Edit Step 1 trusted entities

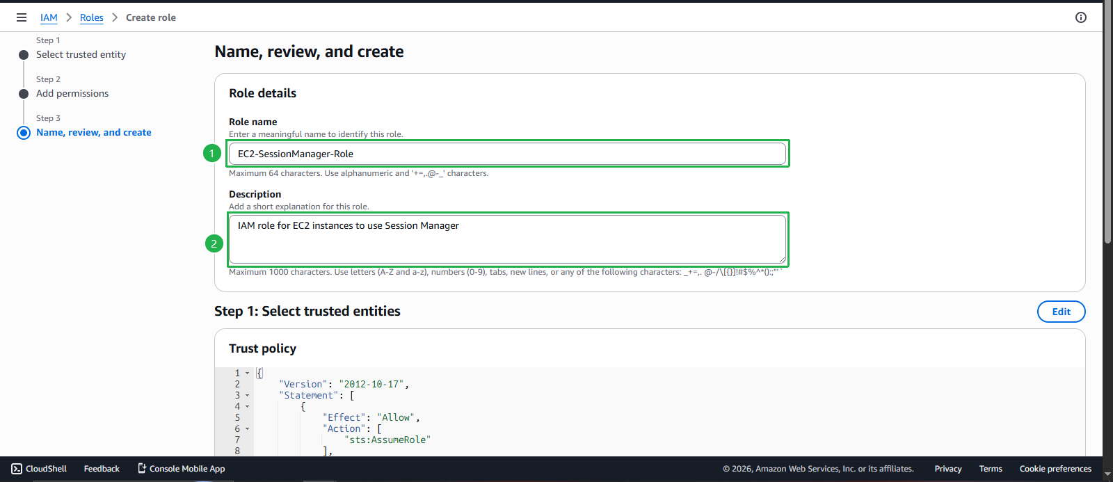point(1061,312)
